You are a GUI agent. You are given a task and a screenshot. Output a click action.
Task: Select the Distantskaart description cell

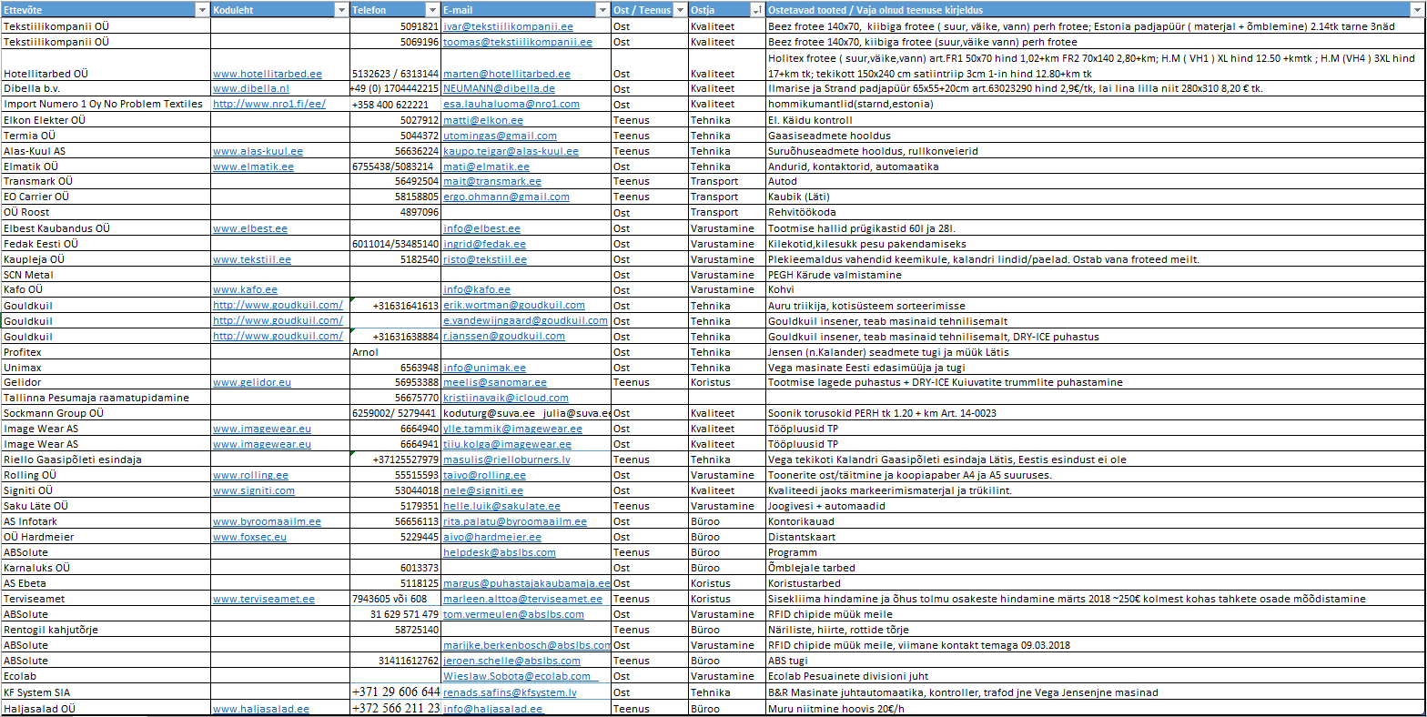(1096, 537)
